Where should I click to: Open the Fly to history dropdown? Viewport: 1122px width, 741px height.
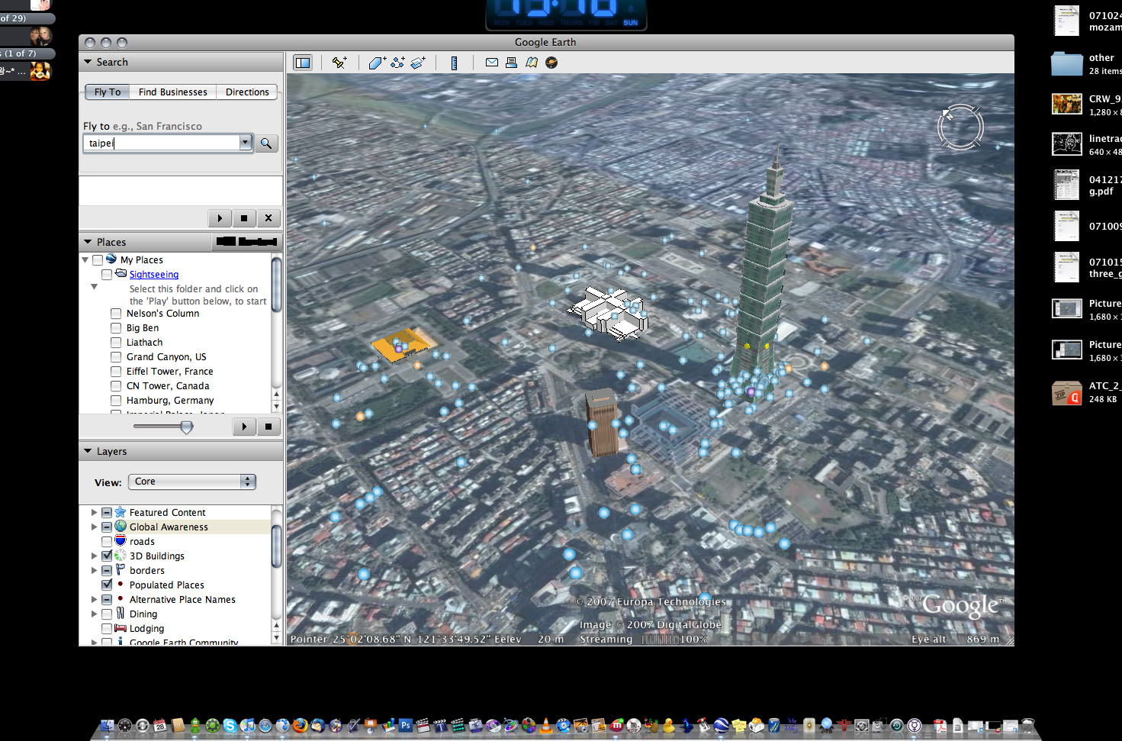245,143
